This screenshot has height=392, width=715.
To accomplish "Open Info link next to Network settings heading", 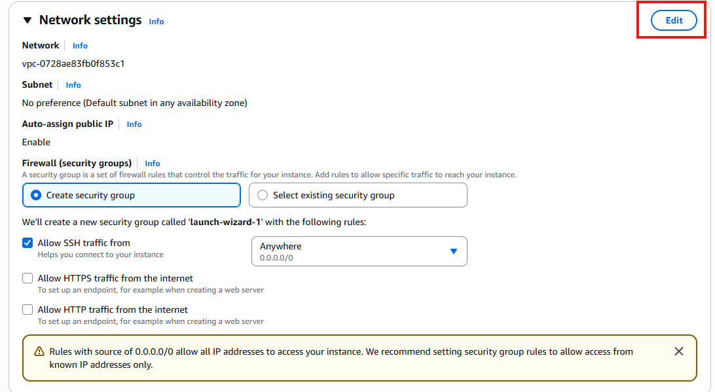I will tap(156, 22).
